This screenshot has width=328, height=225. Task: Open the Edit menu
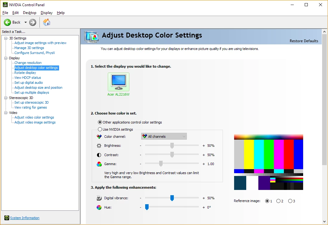pyautogui.click(x=16, y=13)
